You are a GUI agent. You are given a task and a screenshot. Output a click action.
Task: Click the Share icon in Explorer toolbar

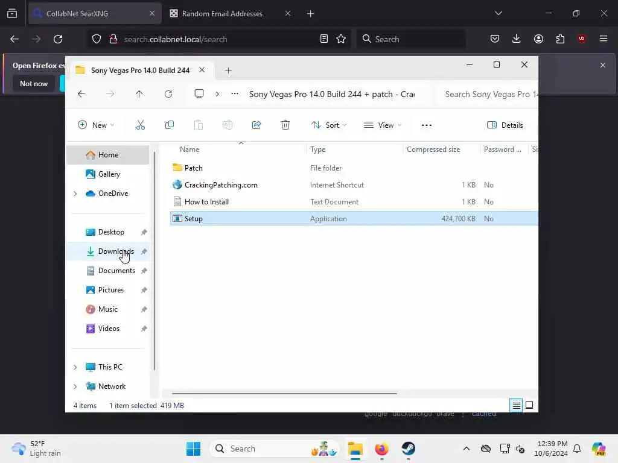click(256, 125)
